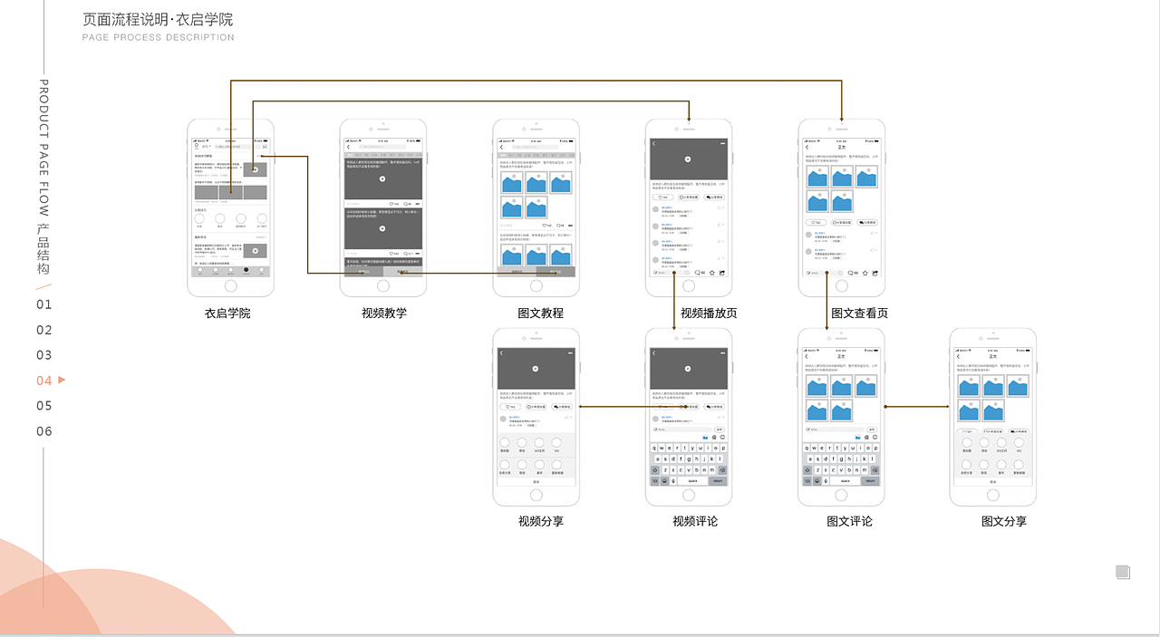Viewport: 1160px width, 637px height.
Task: Play the first video in 视频教学 phone
Action: pyautogui.click(x=382, y=179)
